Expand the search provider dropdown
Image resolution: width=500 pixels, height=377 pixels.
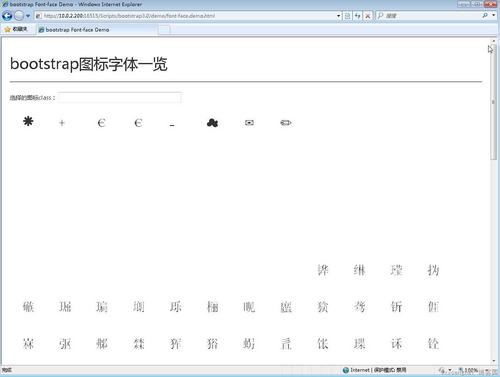tap(493, 16)
